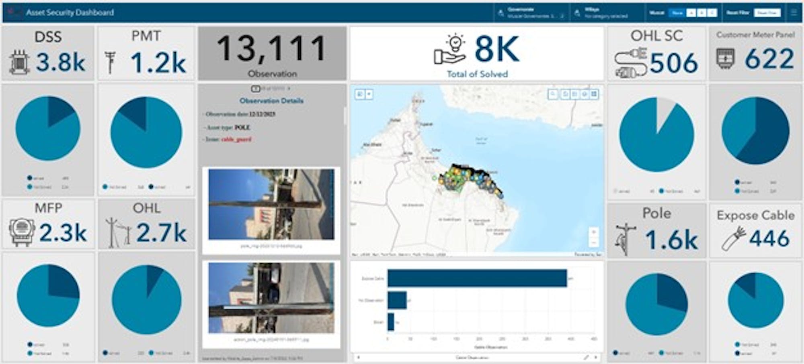Click the OHL SC pie chart
Screen dimensions: 804x364
pos(657,134)
